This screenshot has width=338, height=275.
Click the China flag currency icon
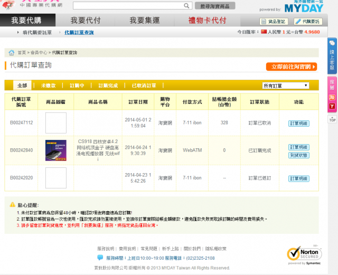(x=264, y=32)
